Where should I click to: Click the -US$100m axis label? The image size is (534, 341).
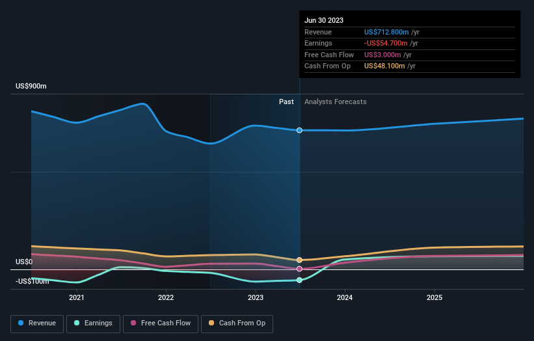[33, 281]
